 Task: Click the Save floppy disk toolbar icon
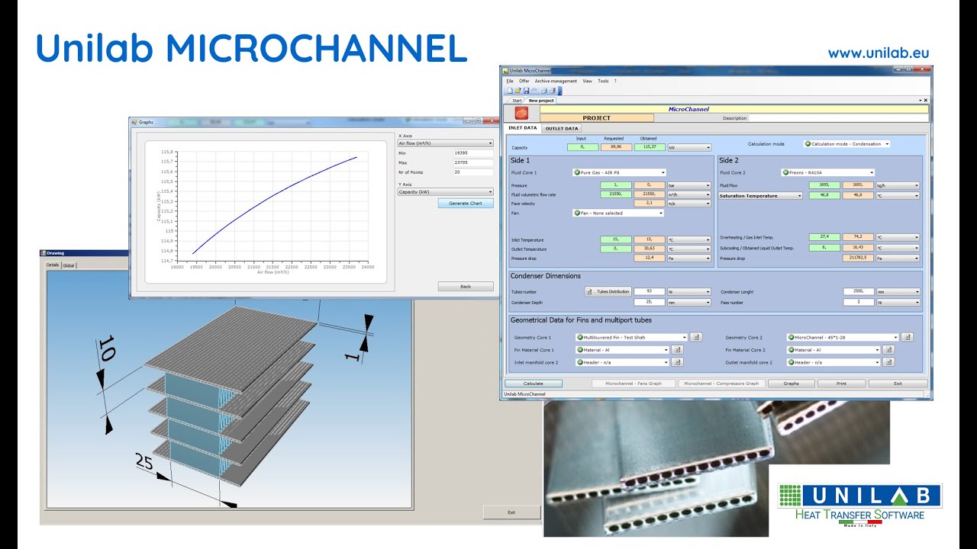[x=526, y=91]
